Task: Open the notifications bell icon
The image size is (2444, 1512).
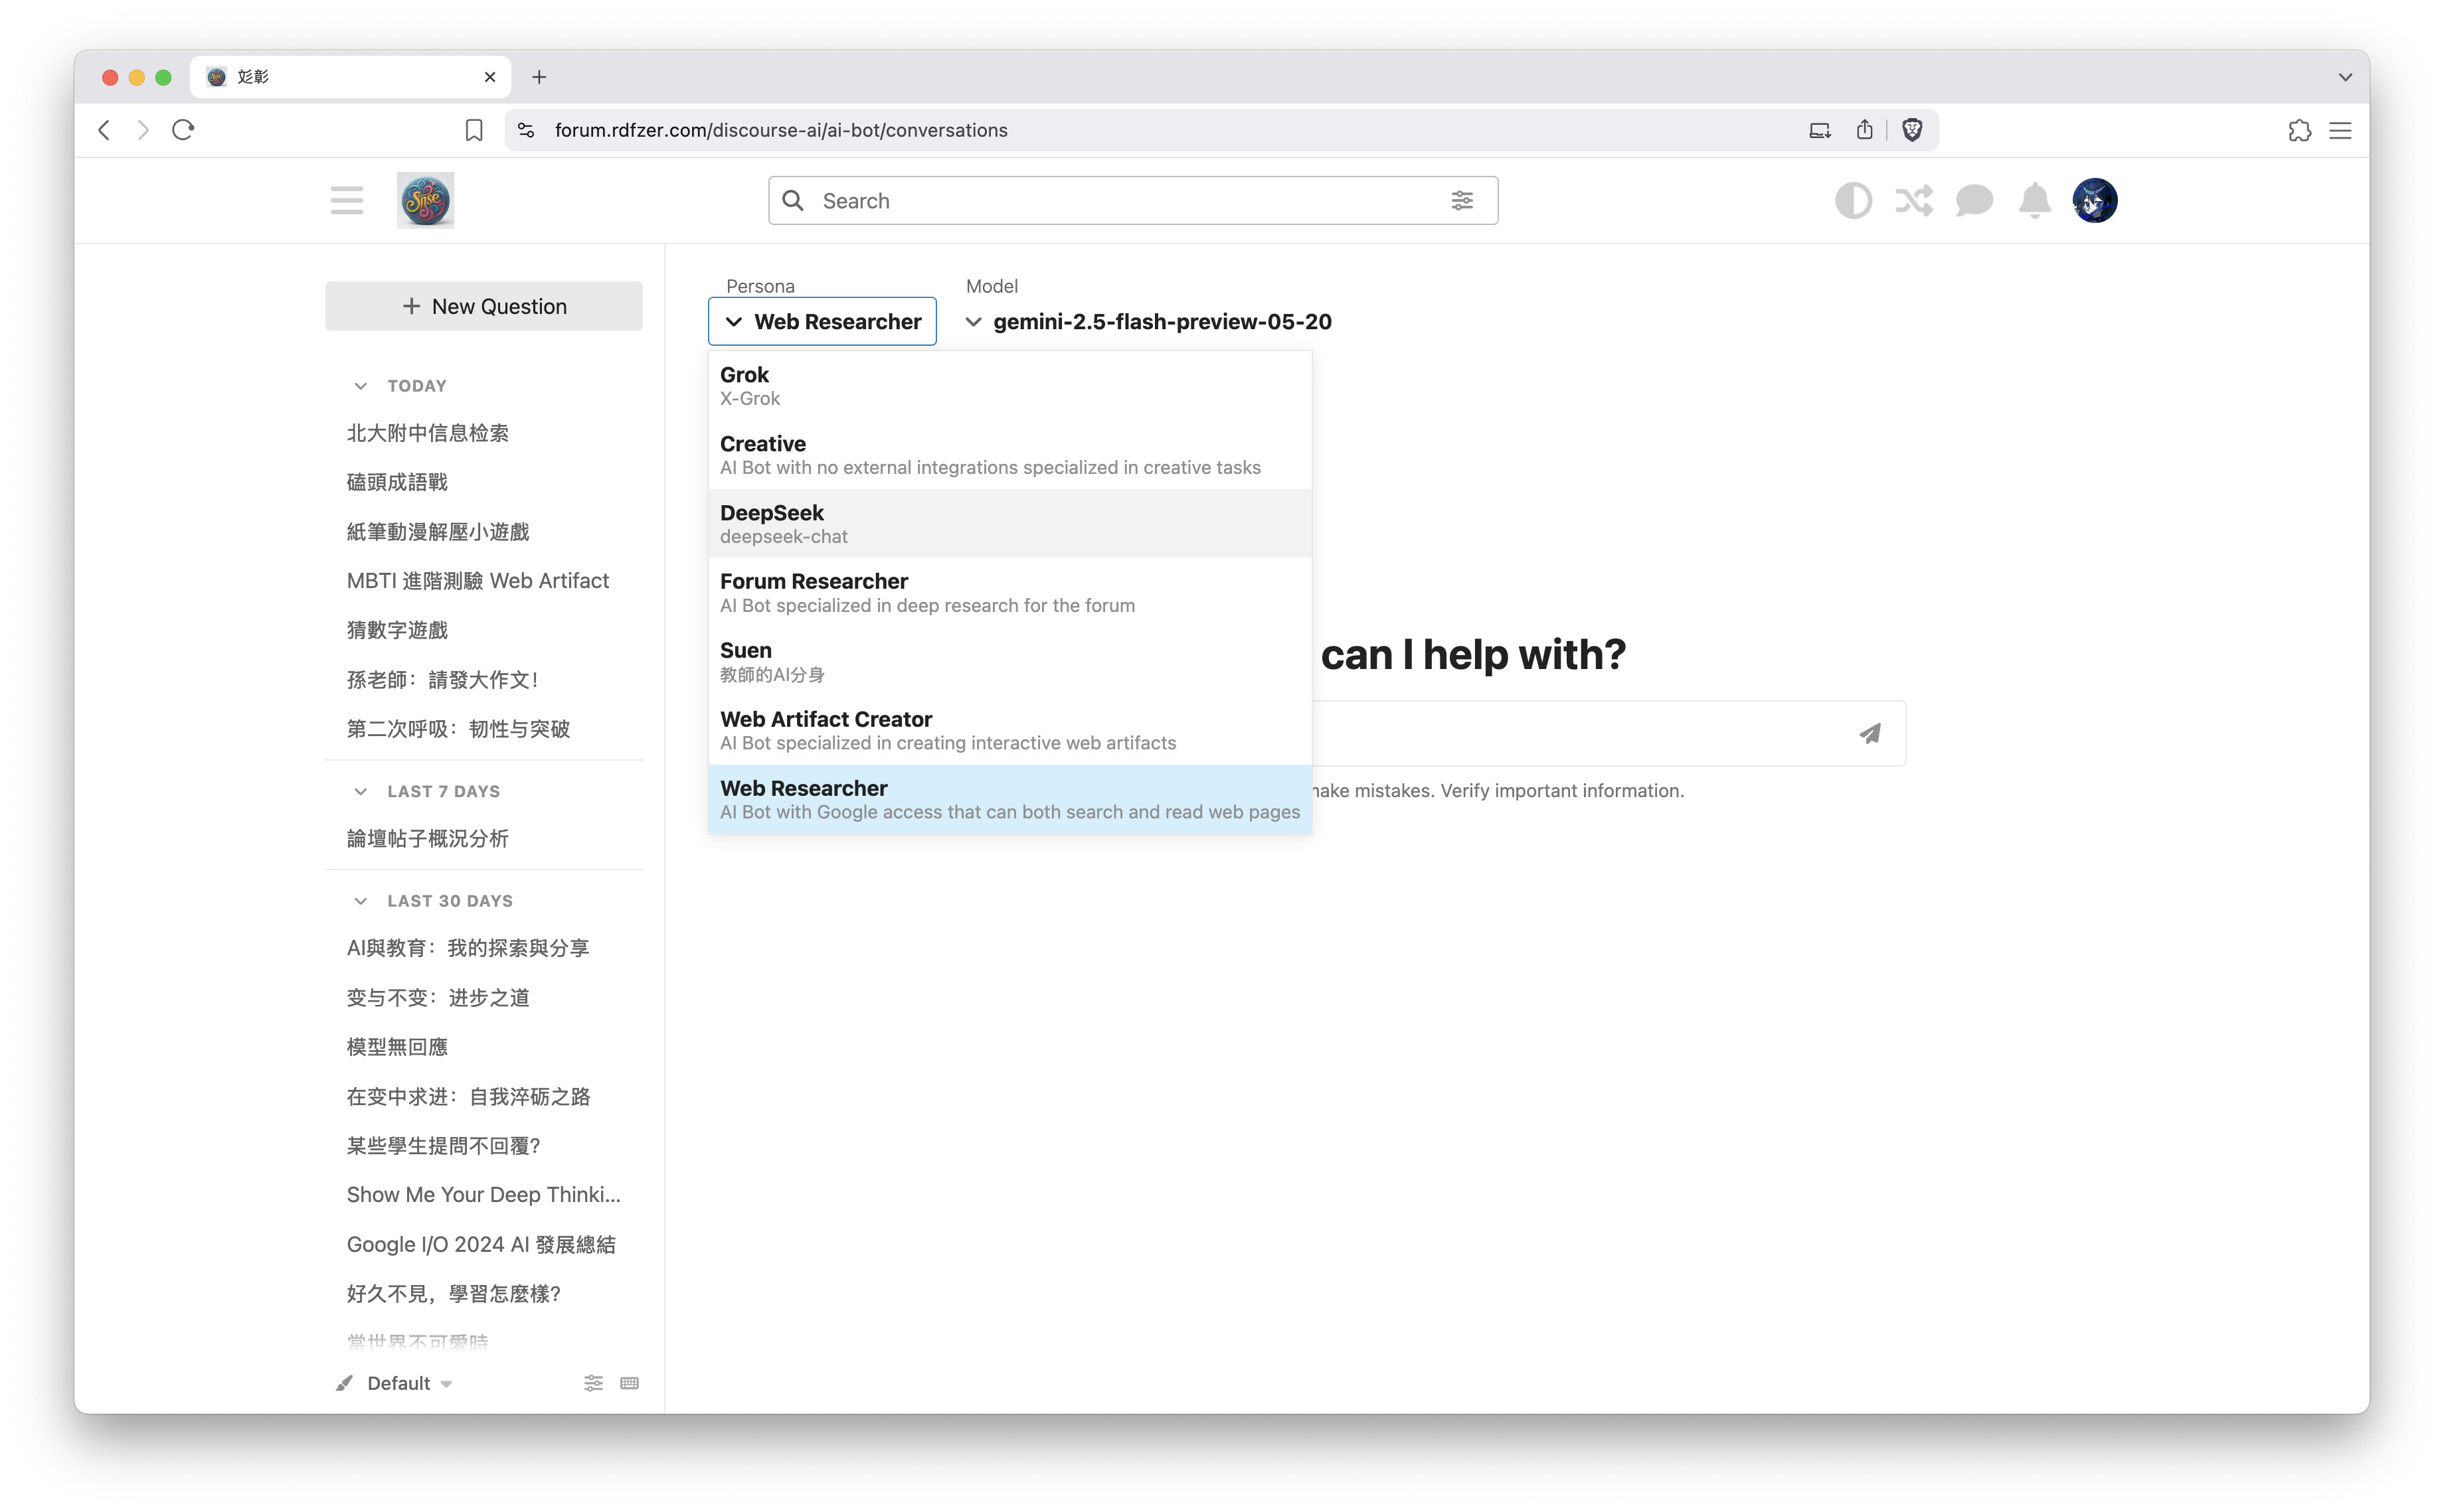Action: (2034, 201)
